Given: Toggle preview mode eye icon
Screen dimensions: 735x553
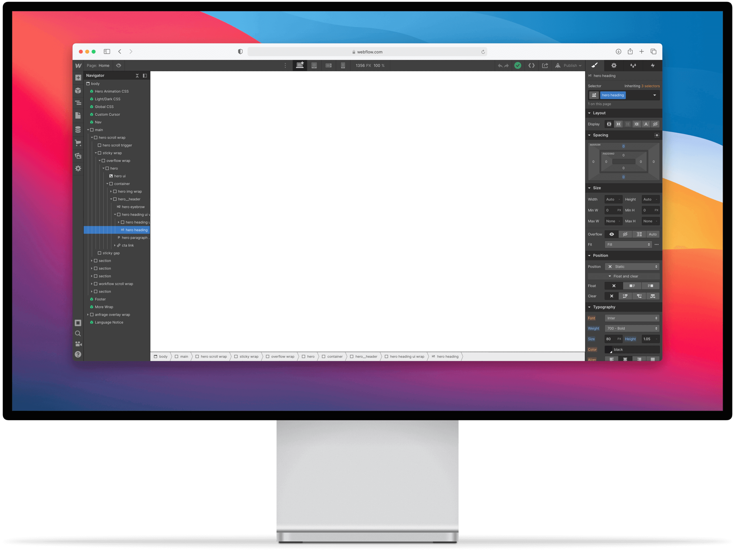Looking at the screenshot, I should 118,65.
